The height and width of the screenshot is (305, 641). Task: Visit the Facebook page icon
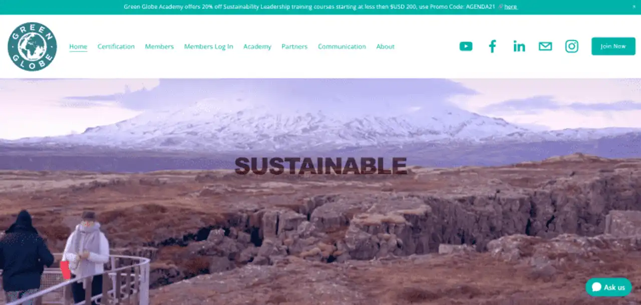493,46
